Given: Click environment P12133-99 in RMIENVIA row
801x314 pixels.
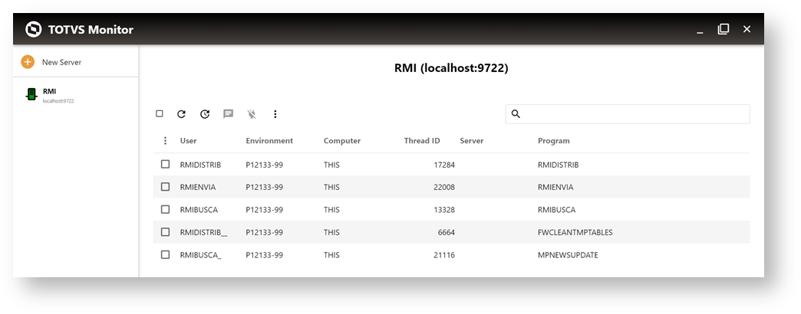Looking at the screenshot, I should pyautogui.click(x=264, y=187).
